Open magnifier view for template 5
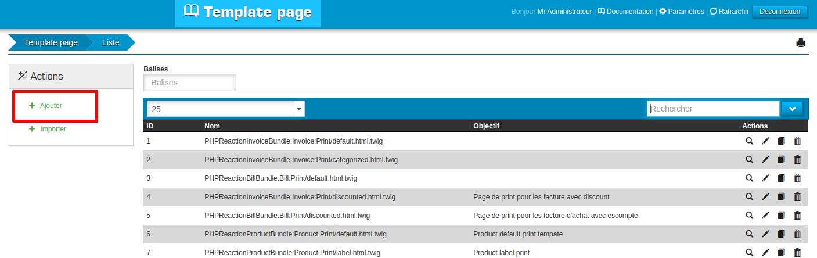 pyautogui.click(x=750, y=216)
